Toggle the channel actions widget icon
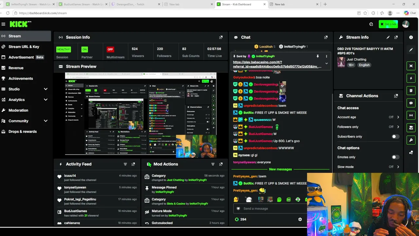419x236 pixels. click(x=411, y=128)
